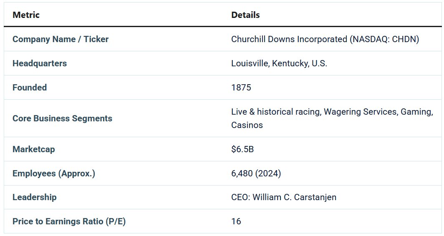
Task: Click the Live & historical racing text
Action: (x=275, y=112)
